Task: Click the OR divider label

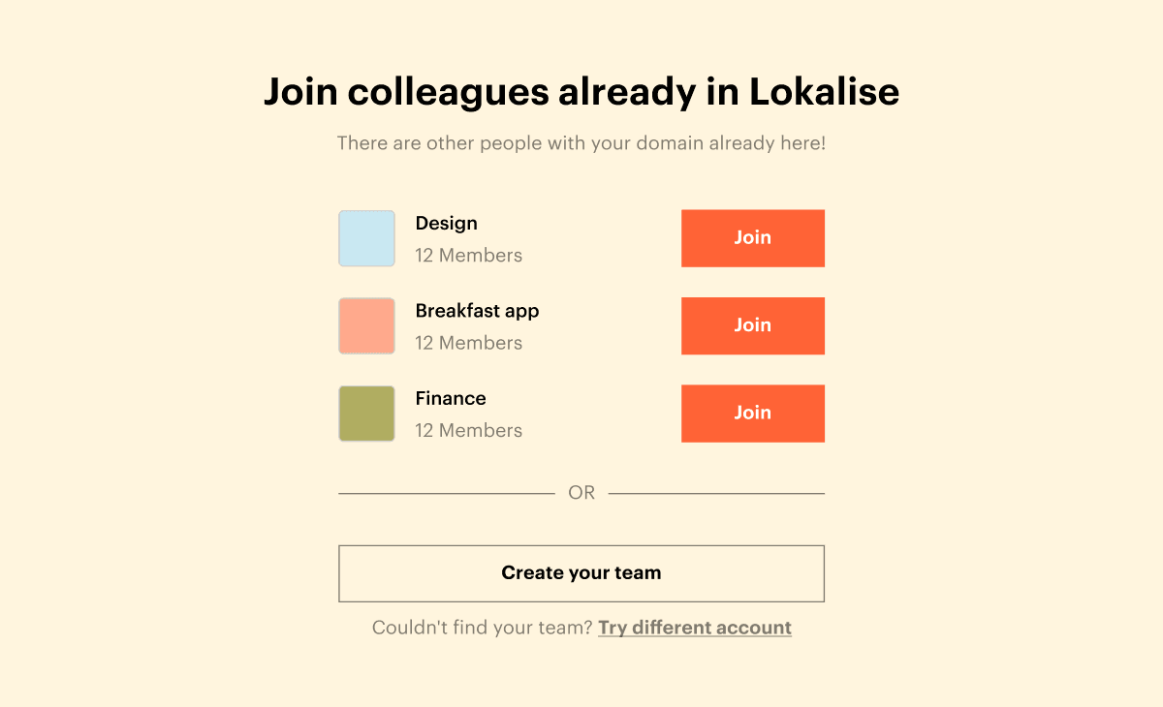Action: pos(581,493)
